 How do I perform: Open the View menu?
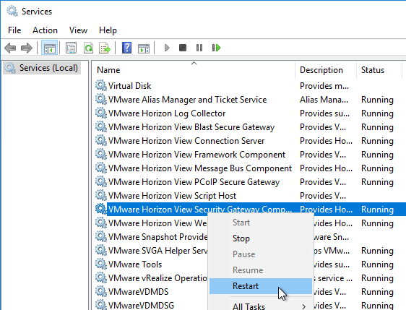(x=78, y=30)
